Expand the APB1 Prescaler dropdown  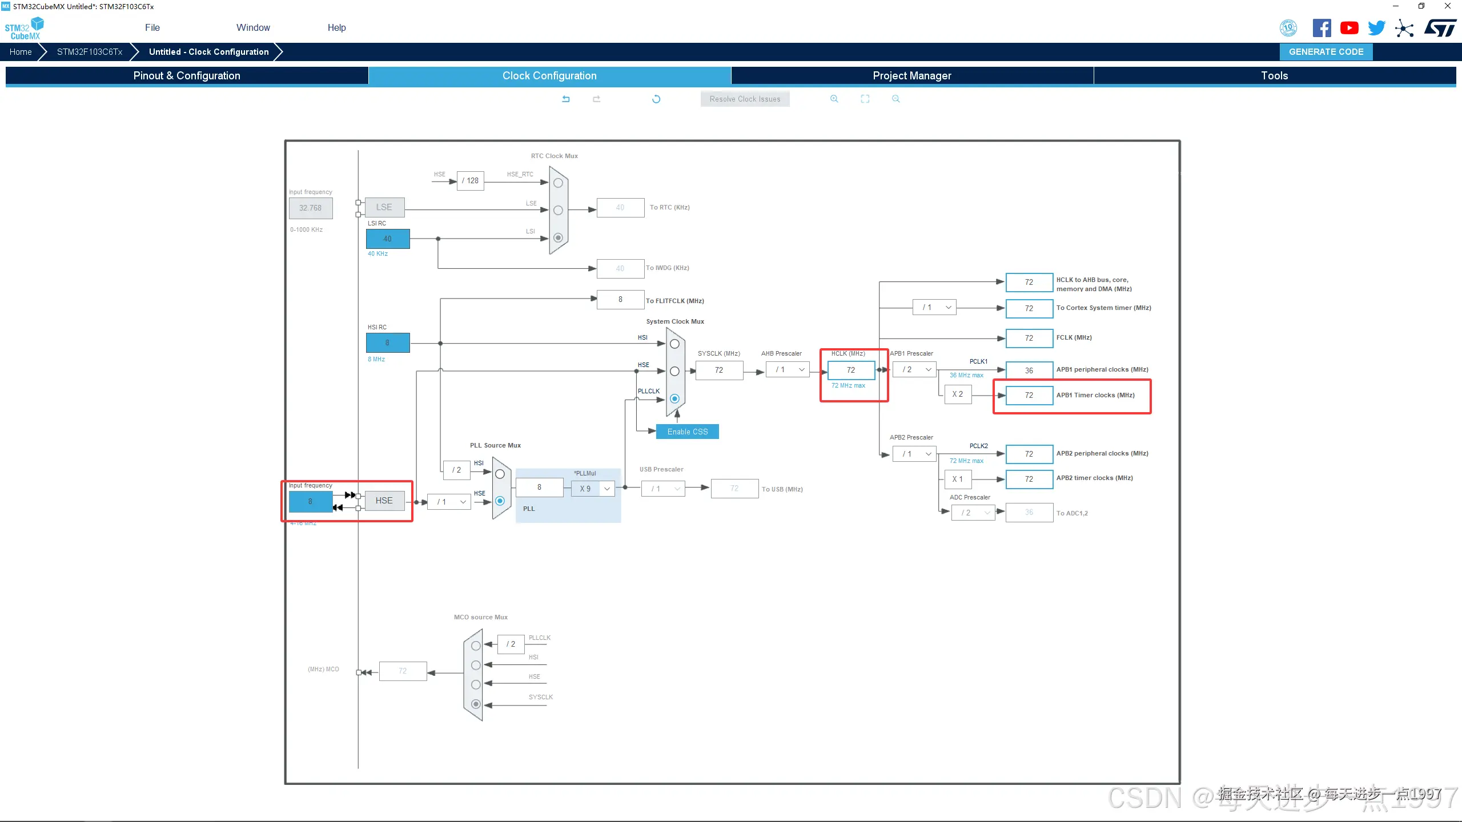click(915, 370)
